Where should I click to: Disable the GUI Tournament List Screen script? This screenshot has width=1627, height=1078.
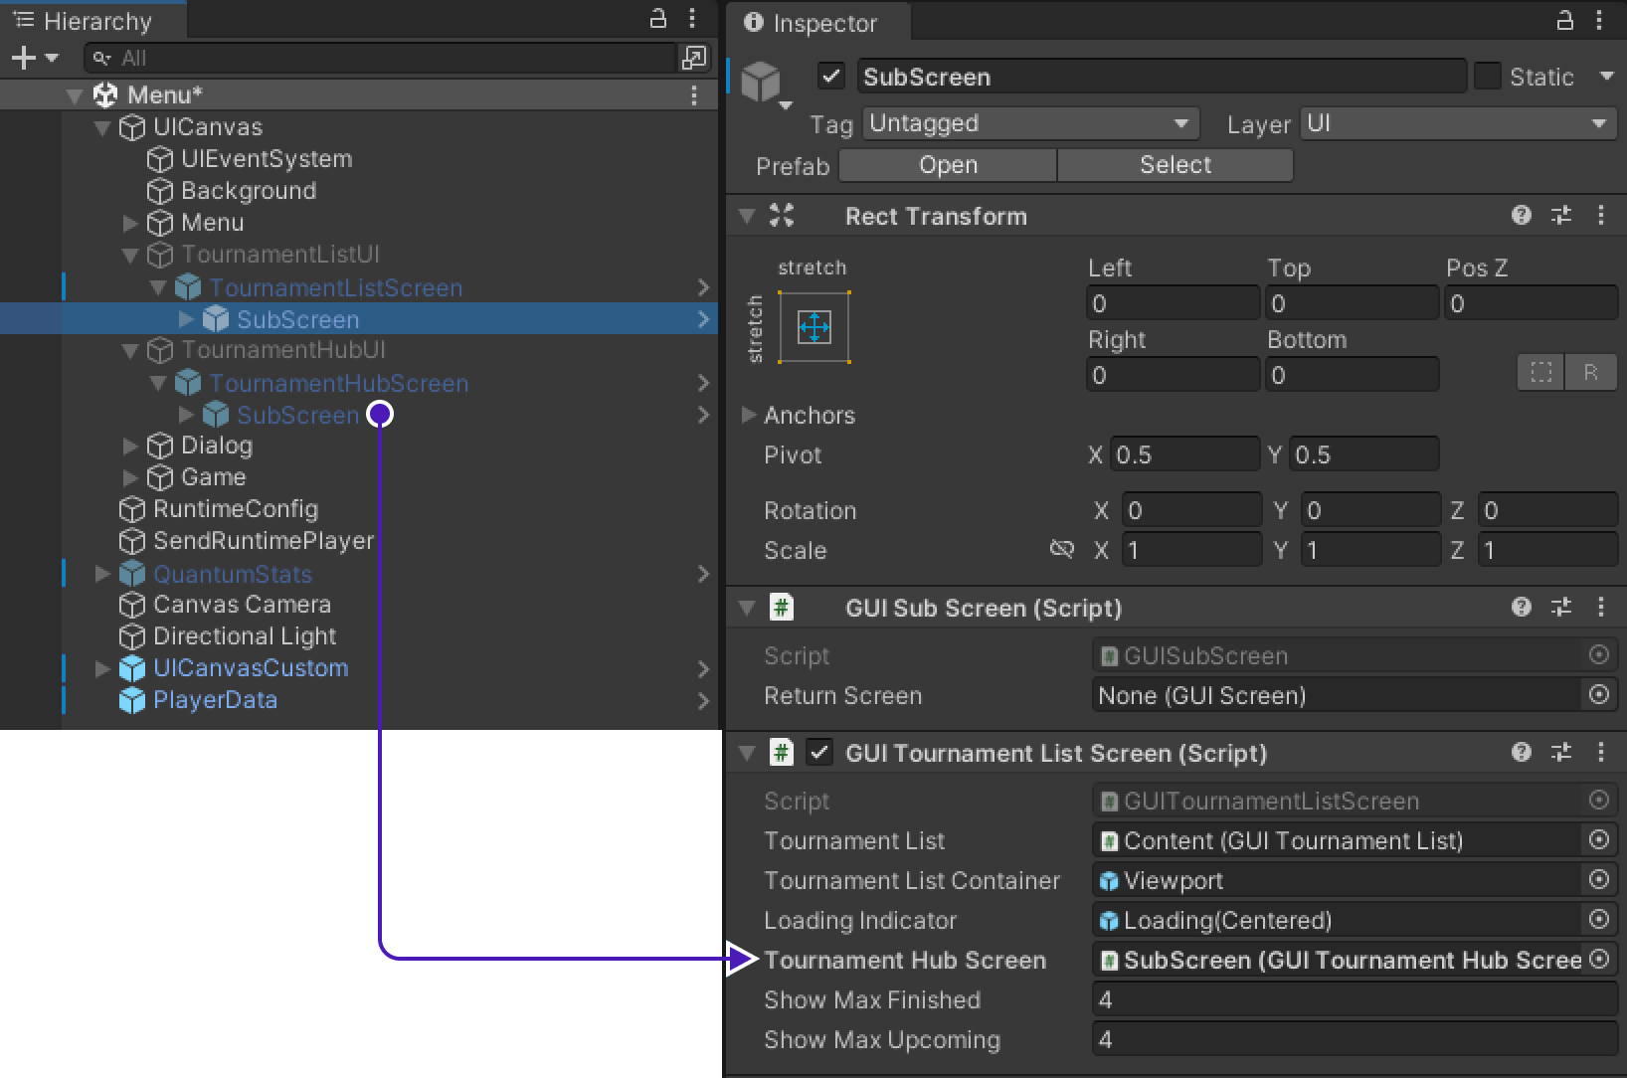[x=818, y=753]
